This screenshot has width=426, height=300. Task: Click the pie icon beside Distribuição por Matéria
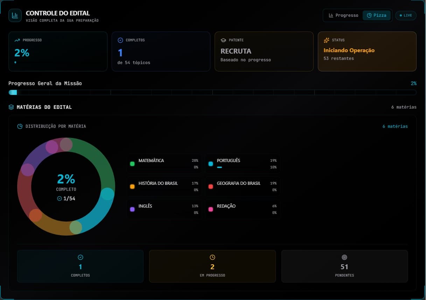click(20, 126)
